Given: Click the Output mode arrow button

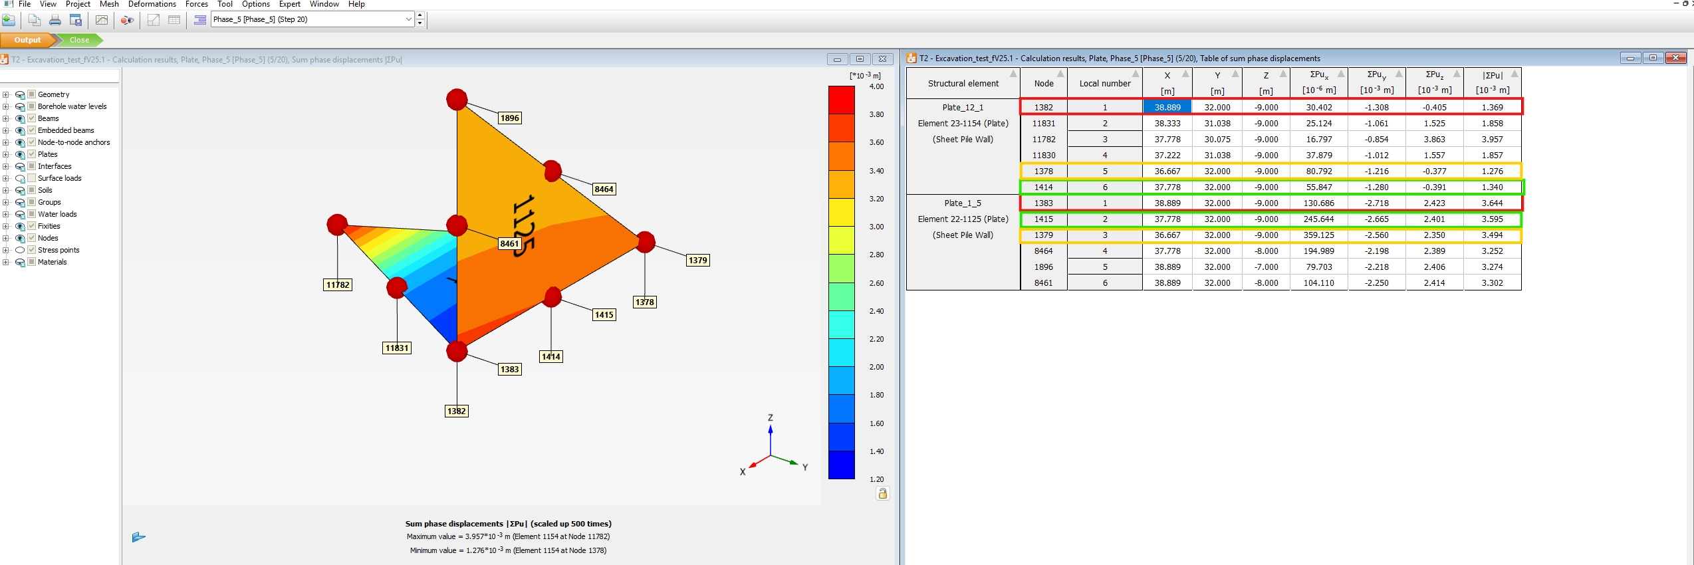Looking at the screenshot, I should (28, 40).
